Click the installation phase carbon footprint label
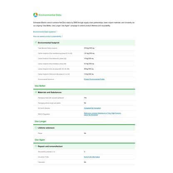This screenshot has height=173, width=173. pos(52,64)
